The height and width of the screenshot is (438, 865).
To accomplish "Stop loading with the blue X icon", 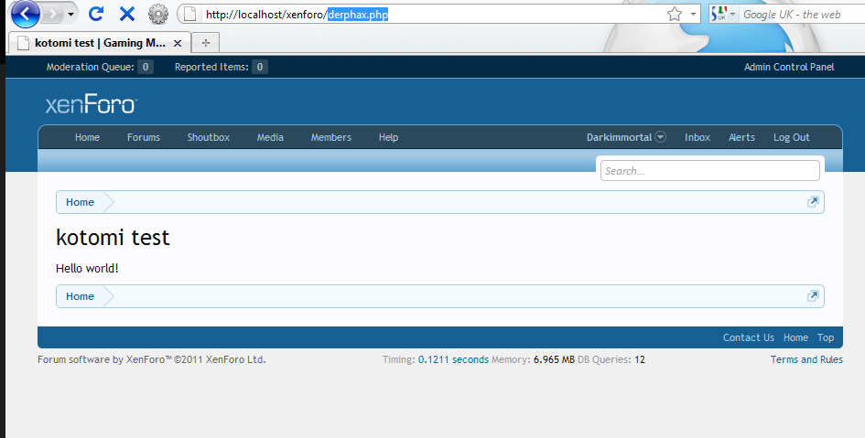I will click(126, 14).
